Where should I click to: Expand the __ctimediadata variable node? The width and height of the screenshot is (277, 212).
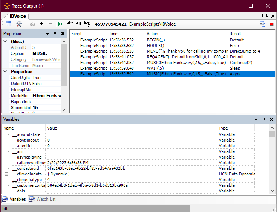[6, 174]
